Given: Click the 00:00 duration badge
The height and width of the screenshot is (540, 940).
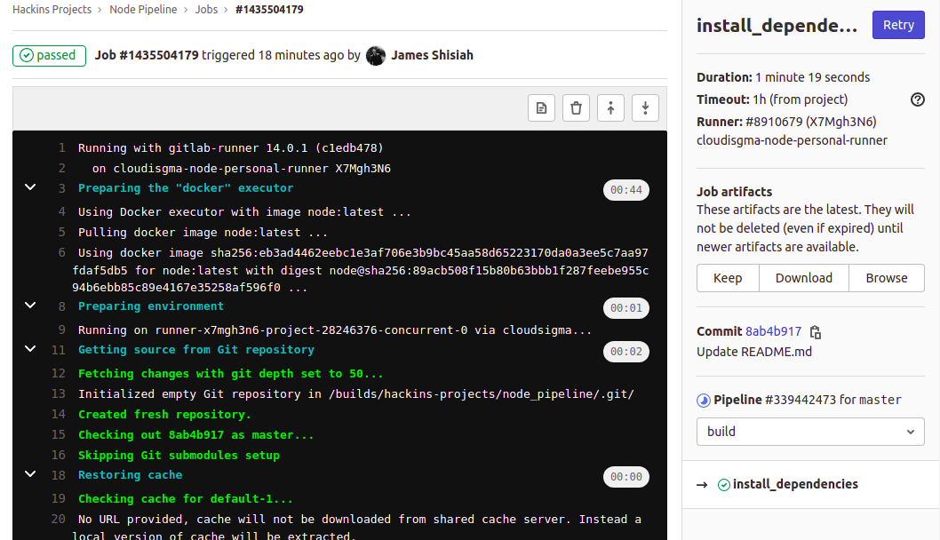Looking at the screenshot, I should coord(625,476).
